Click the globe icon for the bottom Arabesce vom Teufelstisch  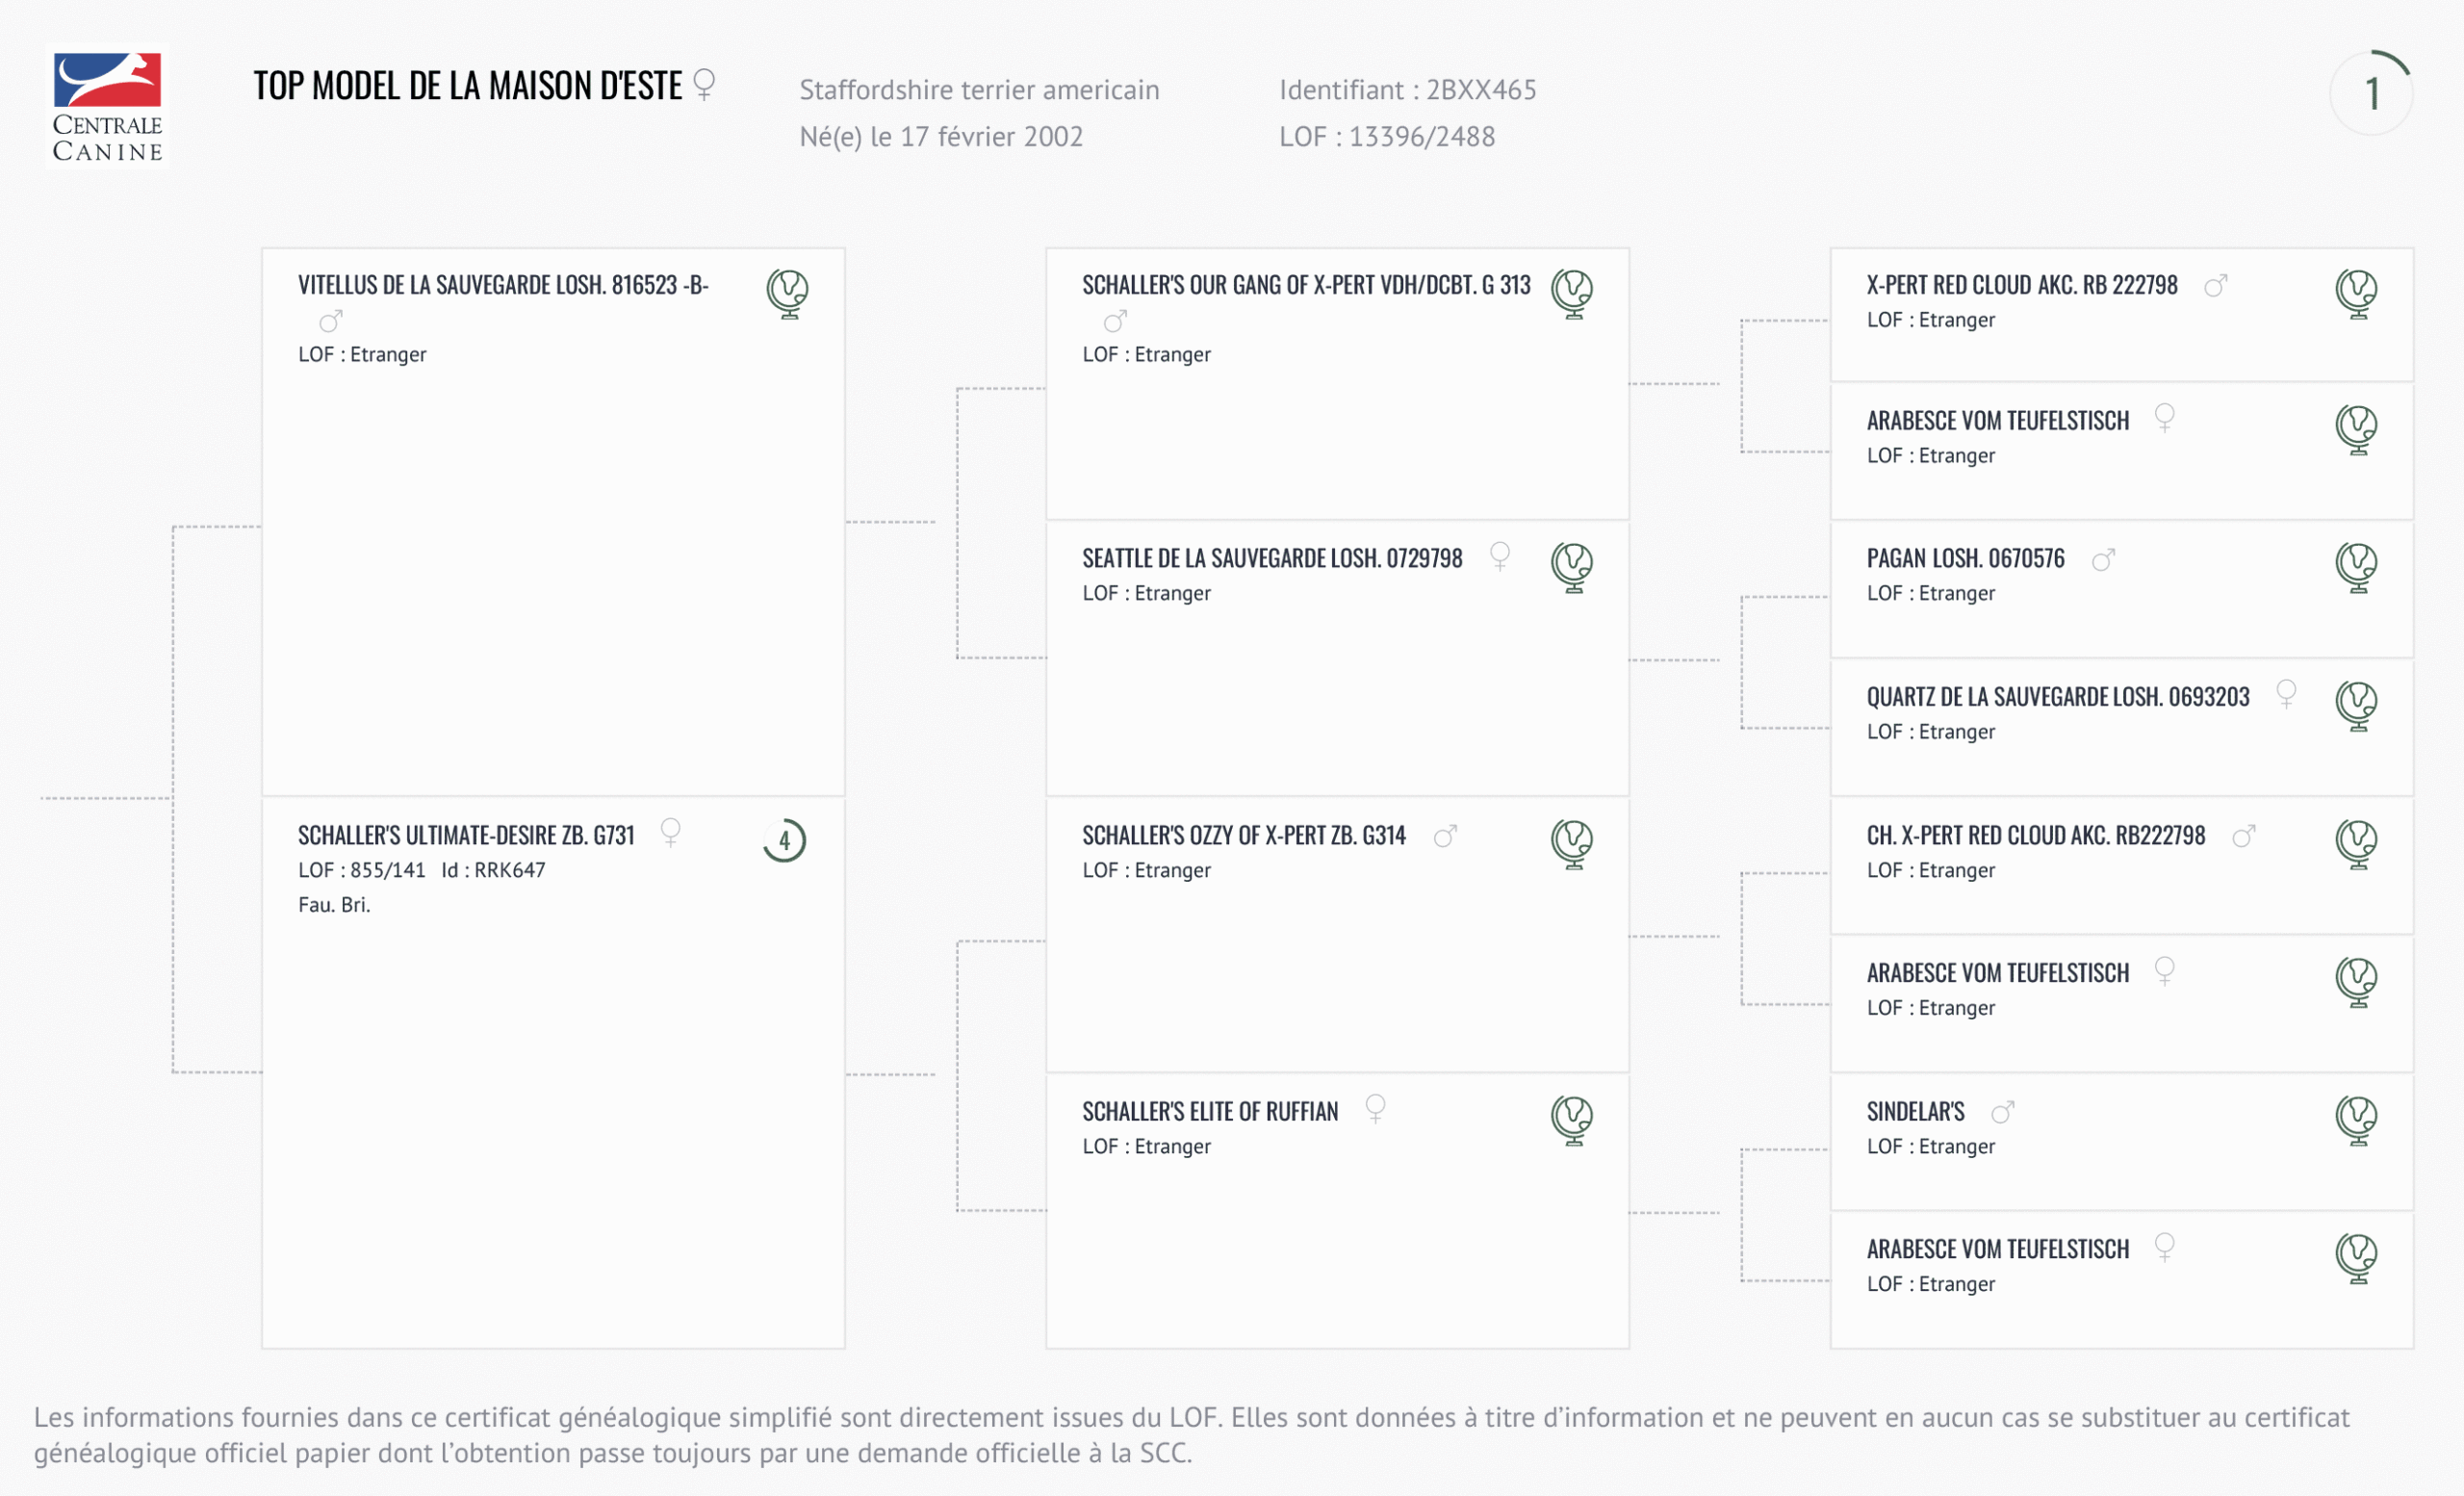click(x=2356, y=1257)
